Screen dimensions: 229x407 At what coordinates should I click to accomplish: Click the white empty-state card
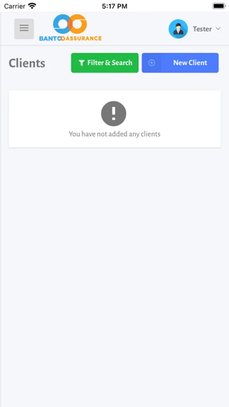(115, 119)
